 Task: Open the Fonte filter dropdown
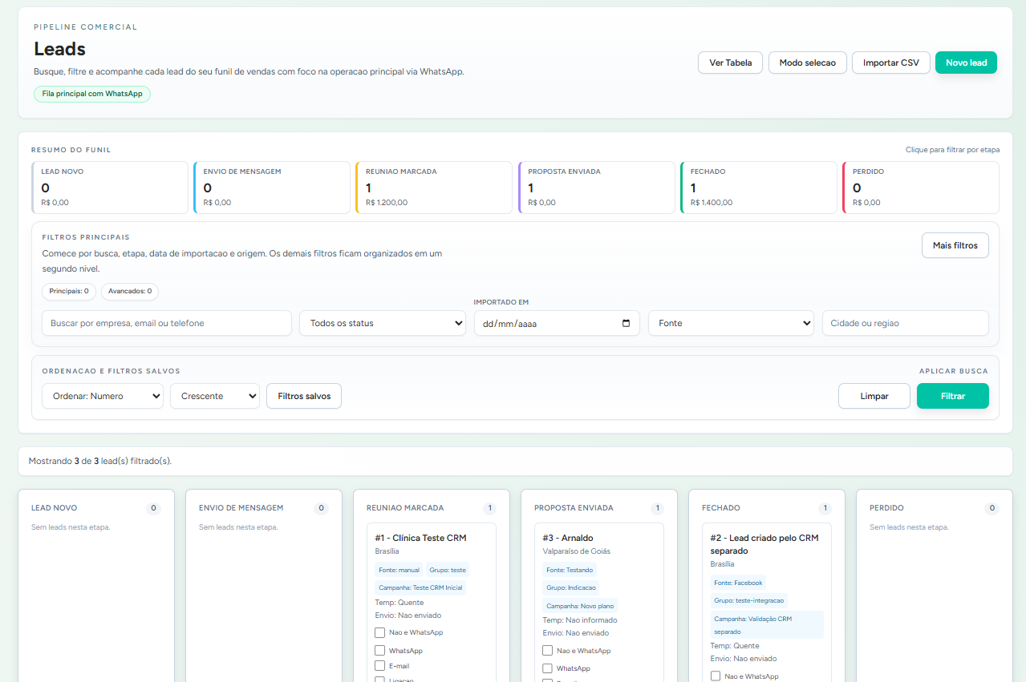point(731,323)
